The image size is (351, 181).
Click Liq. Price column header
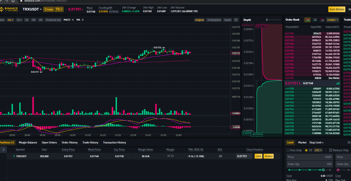click(119, 149)
